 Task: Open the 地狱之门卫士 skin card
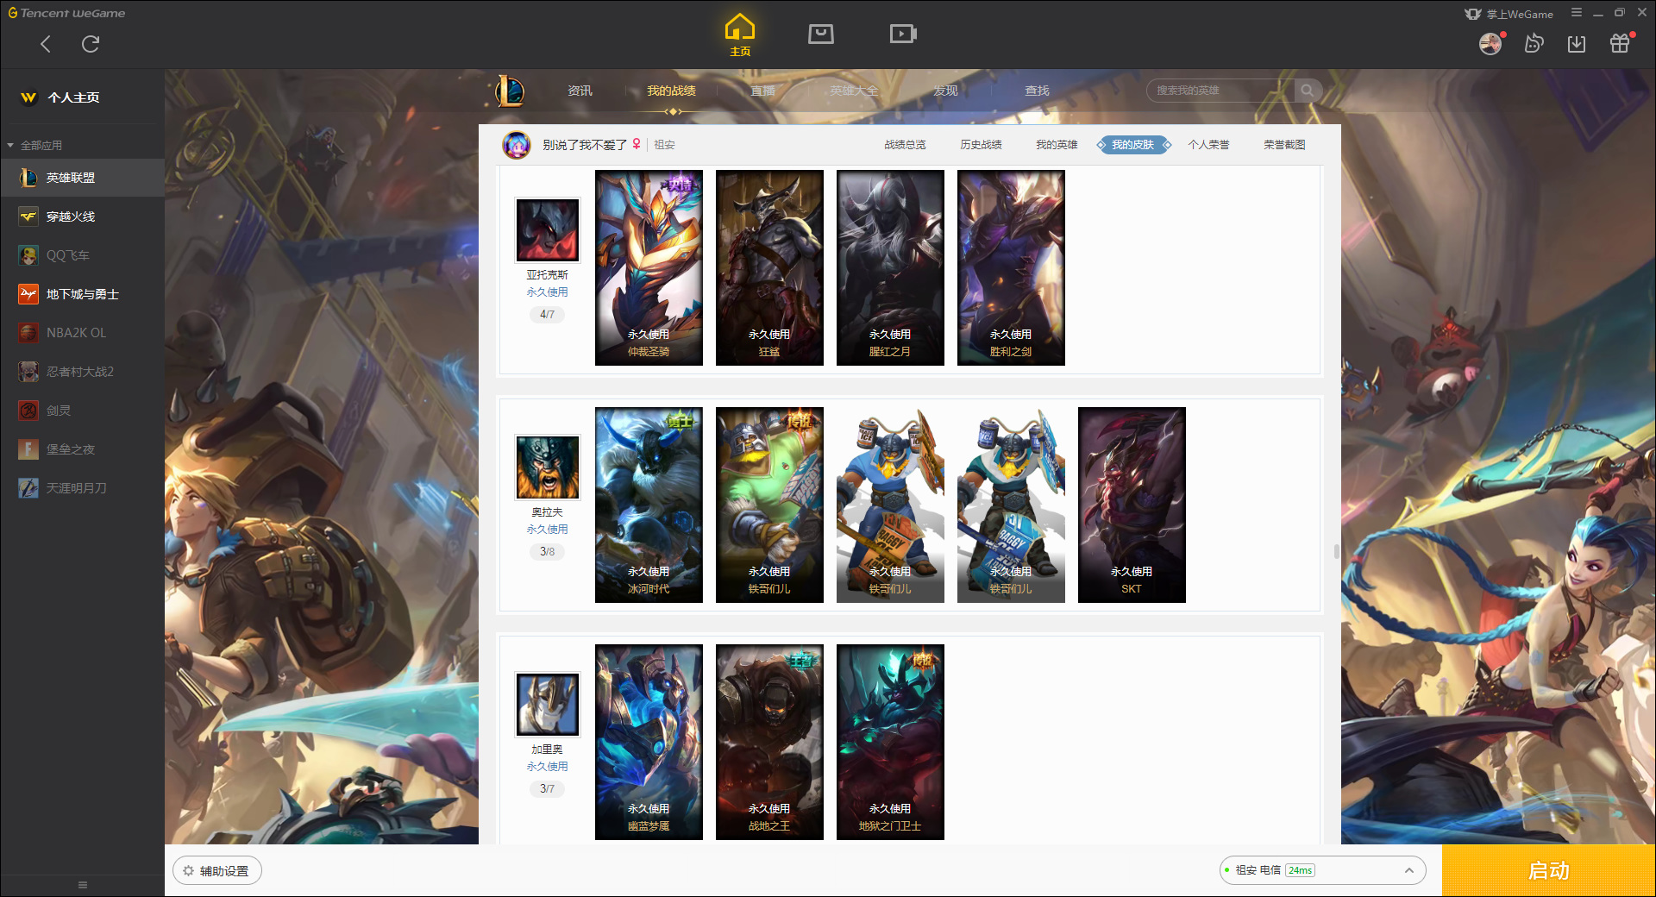(890, 742)
